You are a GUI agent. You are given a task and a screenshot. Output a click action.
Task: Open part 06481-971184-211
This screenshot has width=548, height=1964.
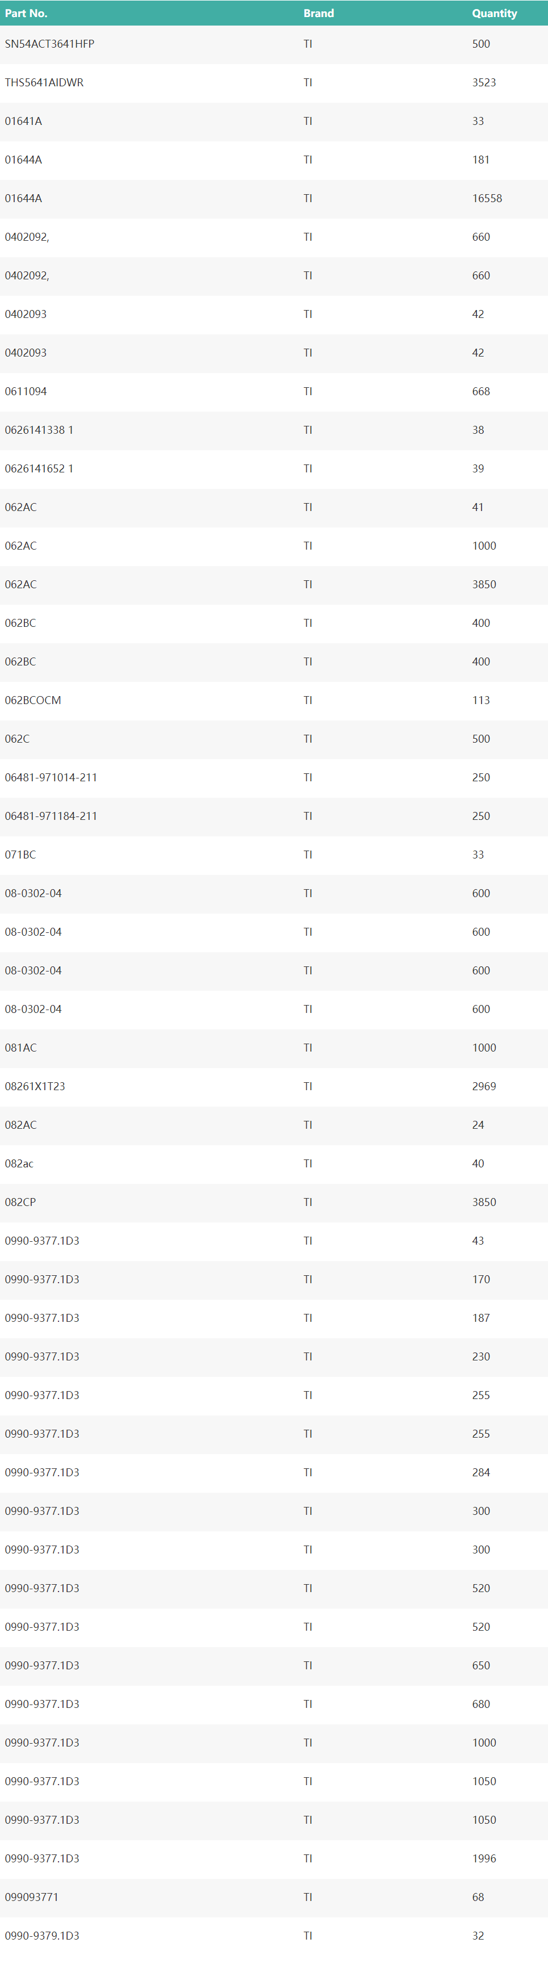(51, 816)
